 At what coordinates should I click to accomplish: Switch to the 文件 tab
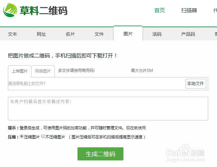(99, 34)
